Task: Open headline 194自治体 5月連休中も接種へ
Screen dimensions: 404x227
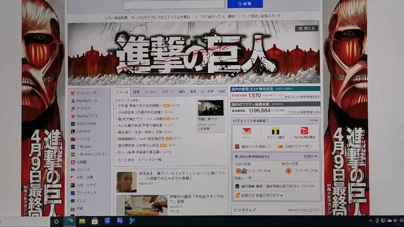Action: coord(141,112)
